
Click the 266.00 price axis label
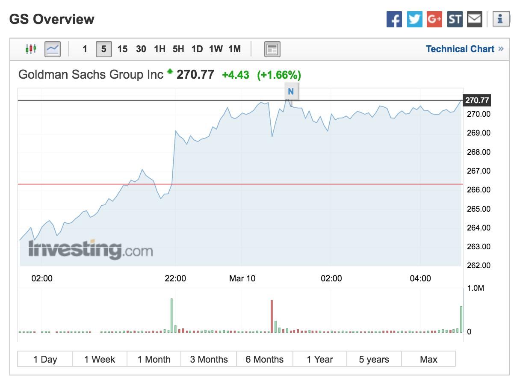click(x=479, y=190)
